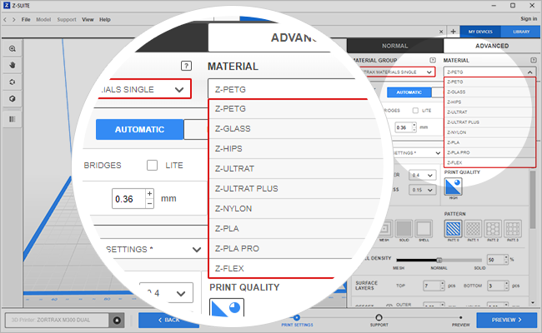Choose the PATT. 3 infill pattern
The height and width of the screenshot is (333, 542).
(x=513, y=228)
